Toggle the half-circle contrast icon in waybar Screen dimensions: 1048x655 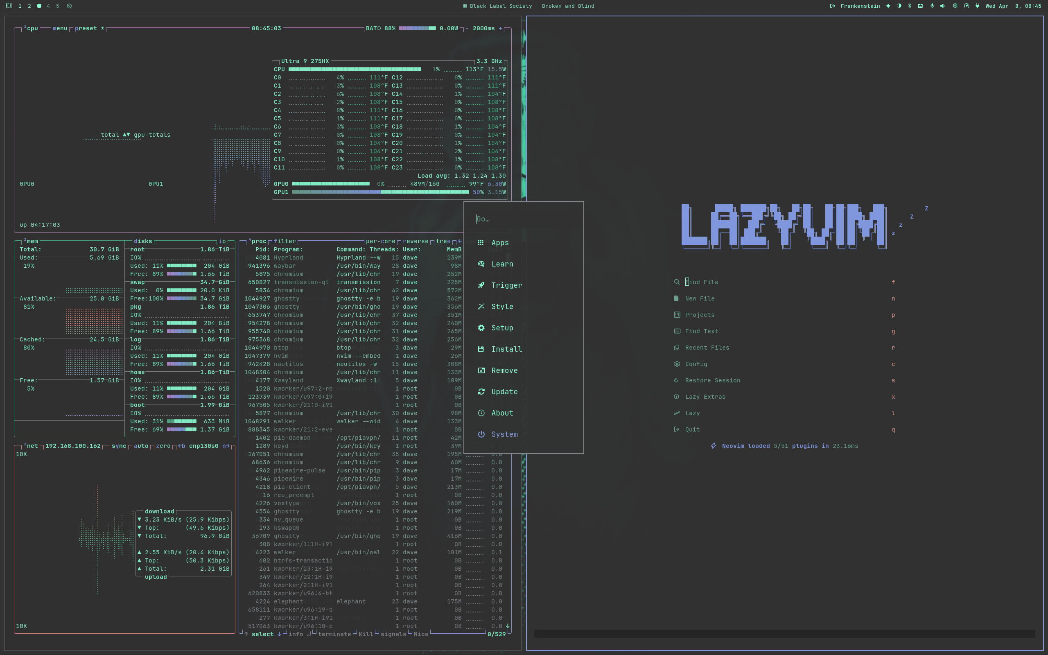click(x=899, y=6)
